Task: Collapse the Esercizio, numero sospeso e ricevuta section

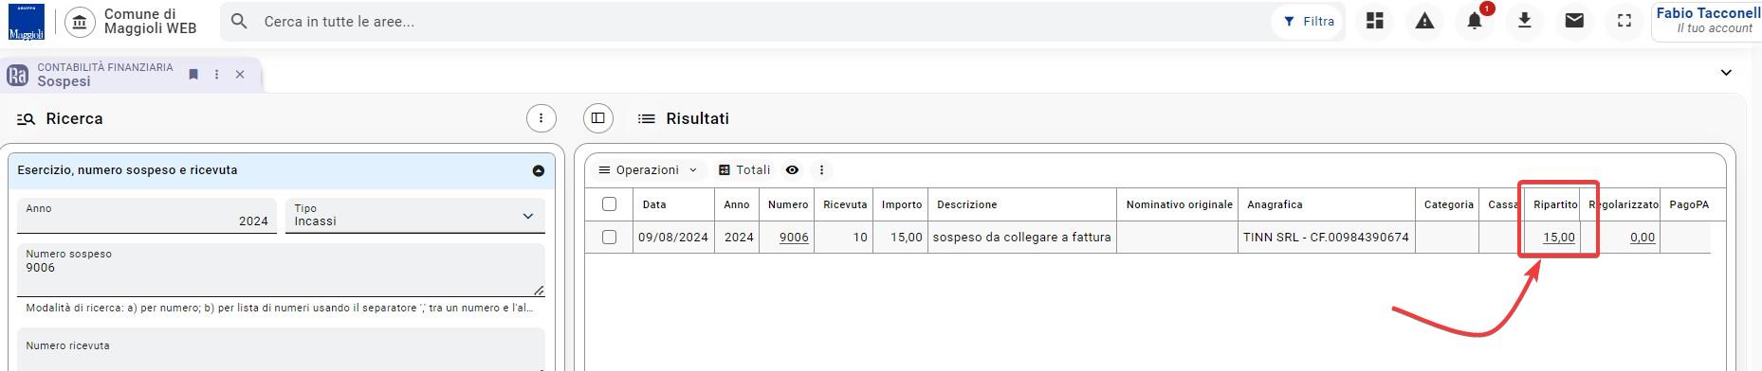Action: pos(538,171)
